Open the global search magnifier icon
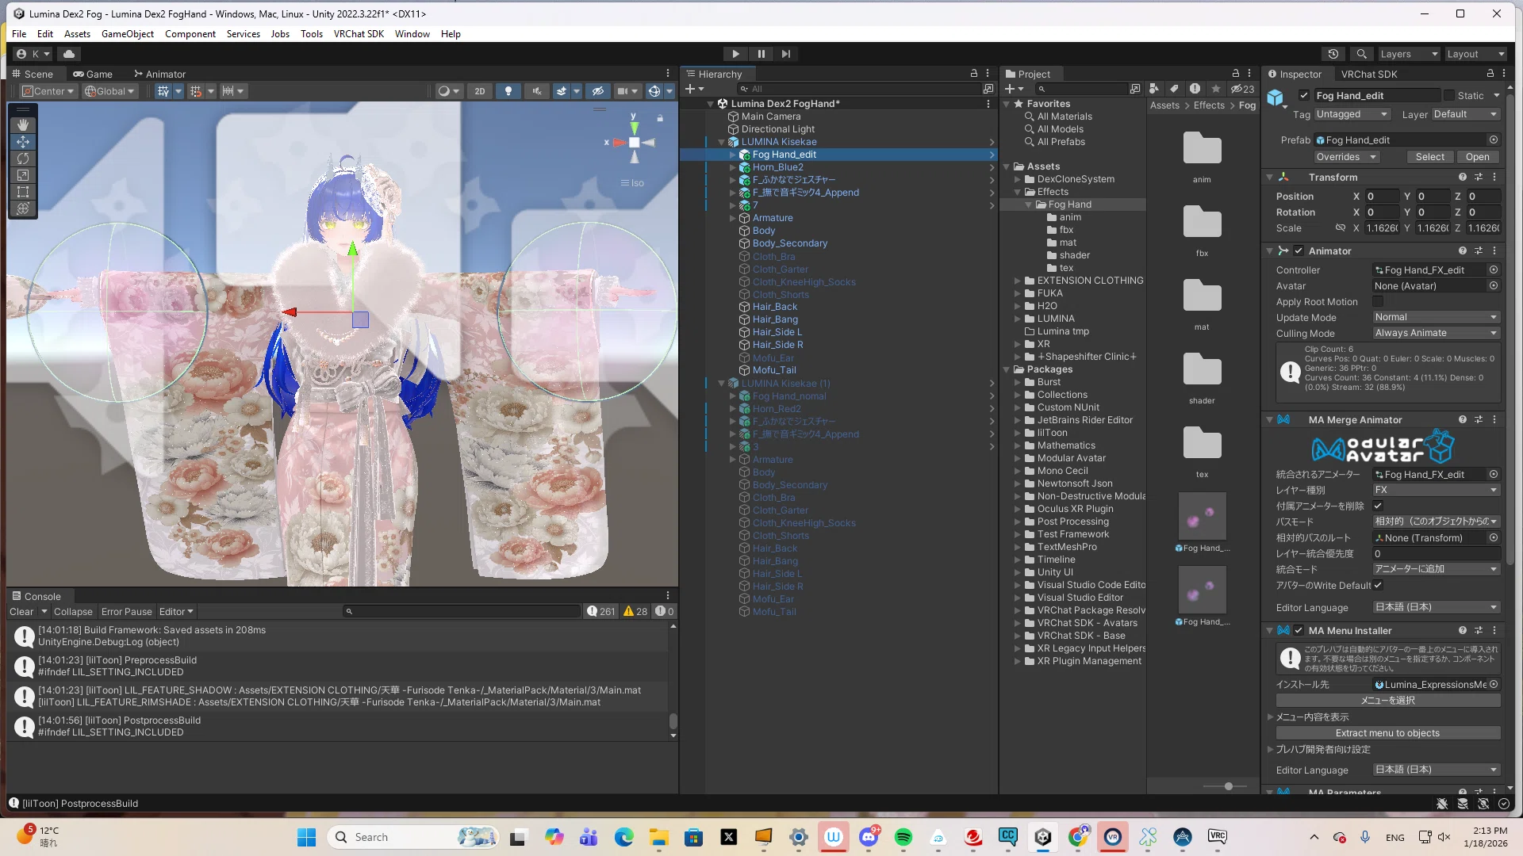 pyautogui.click(x=1361, y=54)
